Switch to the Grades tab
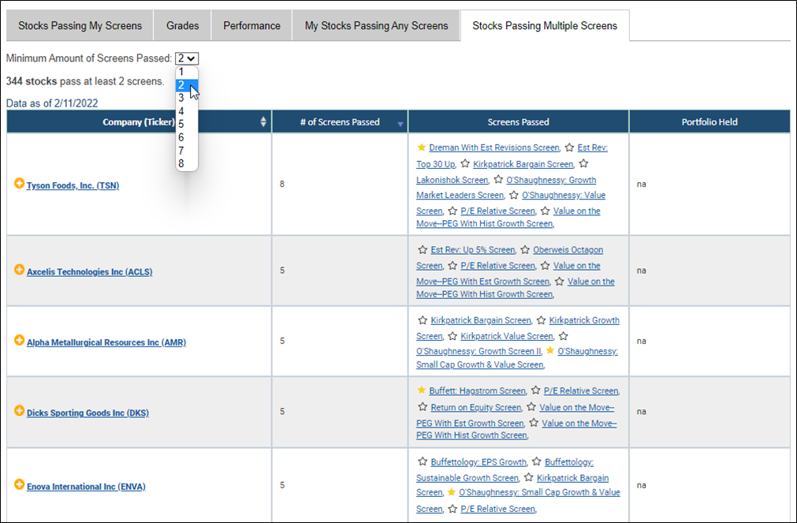The height and width of the screenshot is (523, 797). pyautogui.click(x=182, y=26)
